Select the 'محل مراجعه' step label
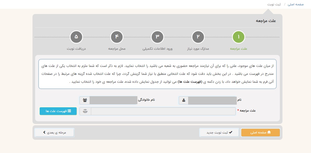This screenshot has height=153, width=311. click(117, 49)
